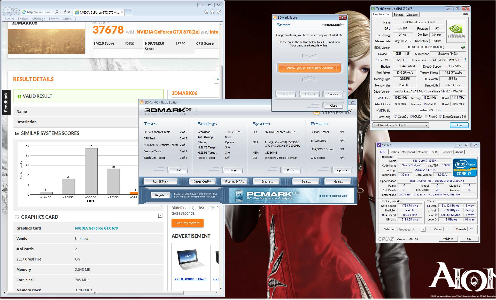Toggle the OpenCL checkbox in GPU-Z
496x300 pixels.
point(396,117)
